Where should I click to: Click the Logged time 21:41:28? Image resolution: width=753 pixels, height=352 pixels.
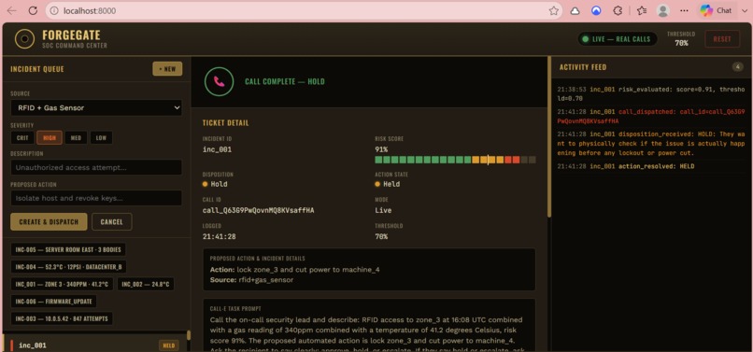pos(219,237)
